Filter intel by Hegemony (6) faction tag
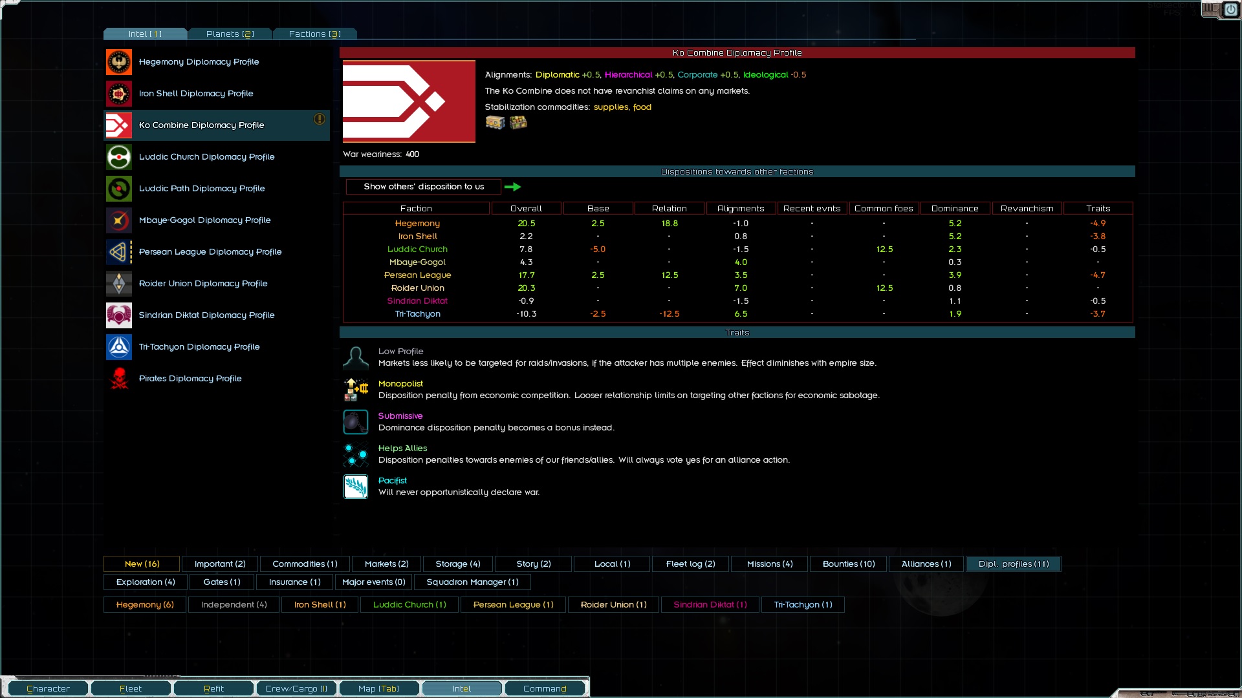The height and width of the screenshot is (698, 1242). tap(145, 605)
